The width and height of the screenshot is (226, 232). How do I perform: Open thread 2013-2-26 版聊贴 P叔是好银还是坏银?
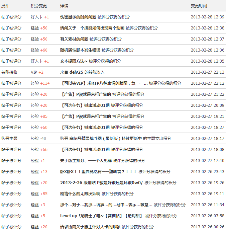point(102,182)
